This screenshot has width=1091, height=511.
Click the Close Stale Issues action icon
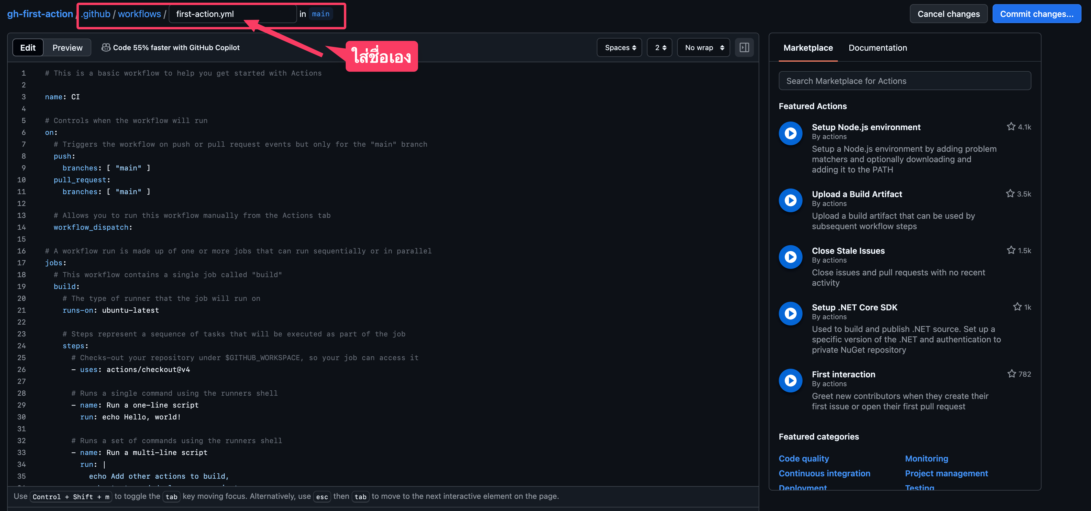pos(790,257)
